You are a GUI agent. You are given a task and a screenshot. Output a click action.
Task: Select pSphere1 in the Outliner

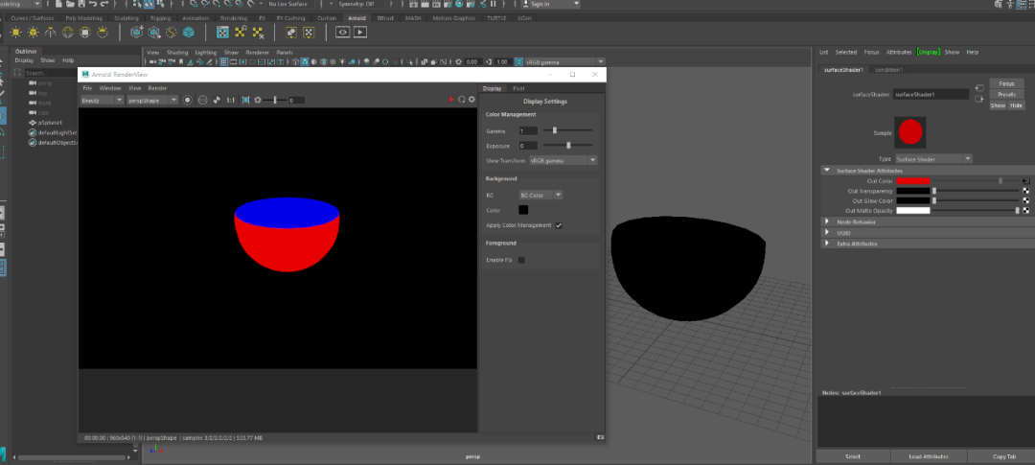[x=50, y=123]
